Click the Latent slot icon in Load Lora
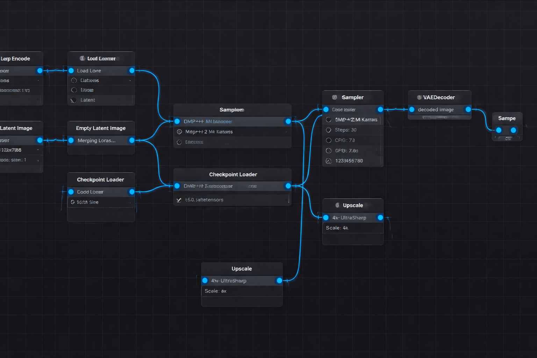This screenshot has height=358, width=537. [73, 100]
